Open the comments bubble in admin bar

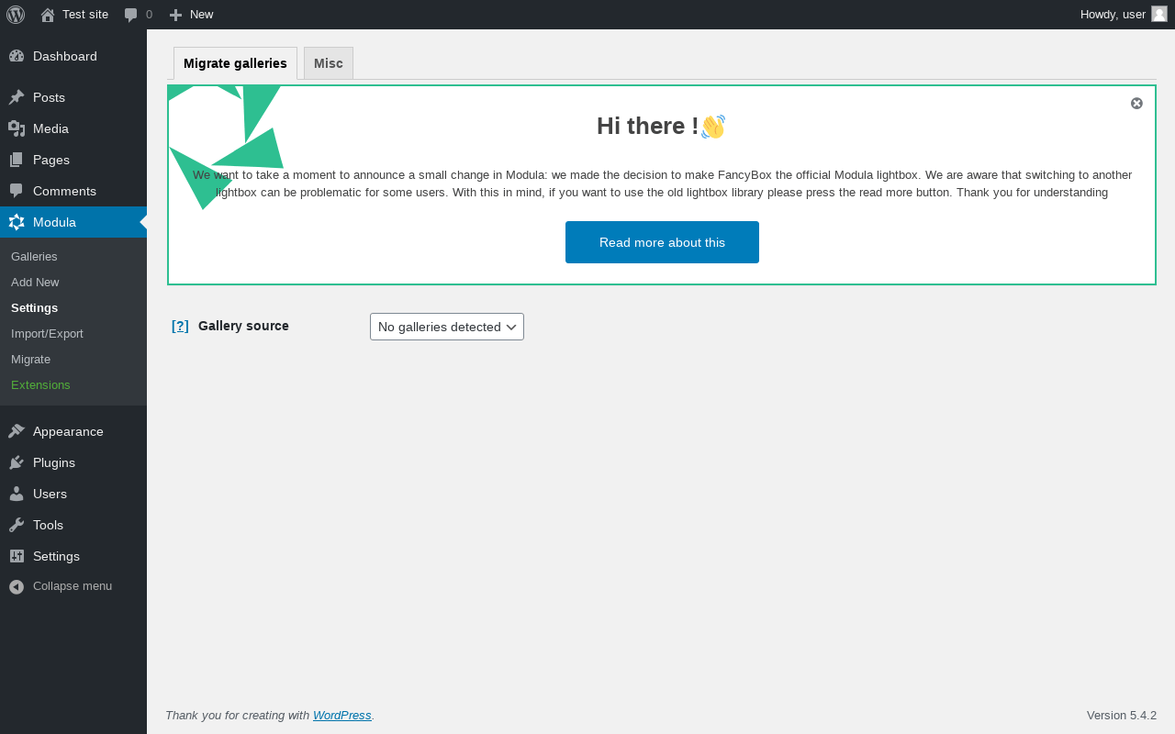pos(131,15)
